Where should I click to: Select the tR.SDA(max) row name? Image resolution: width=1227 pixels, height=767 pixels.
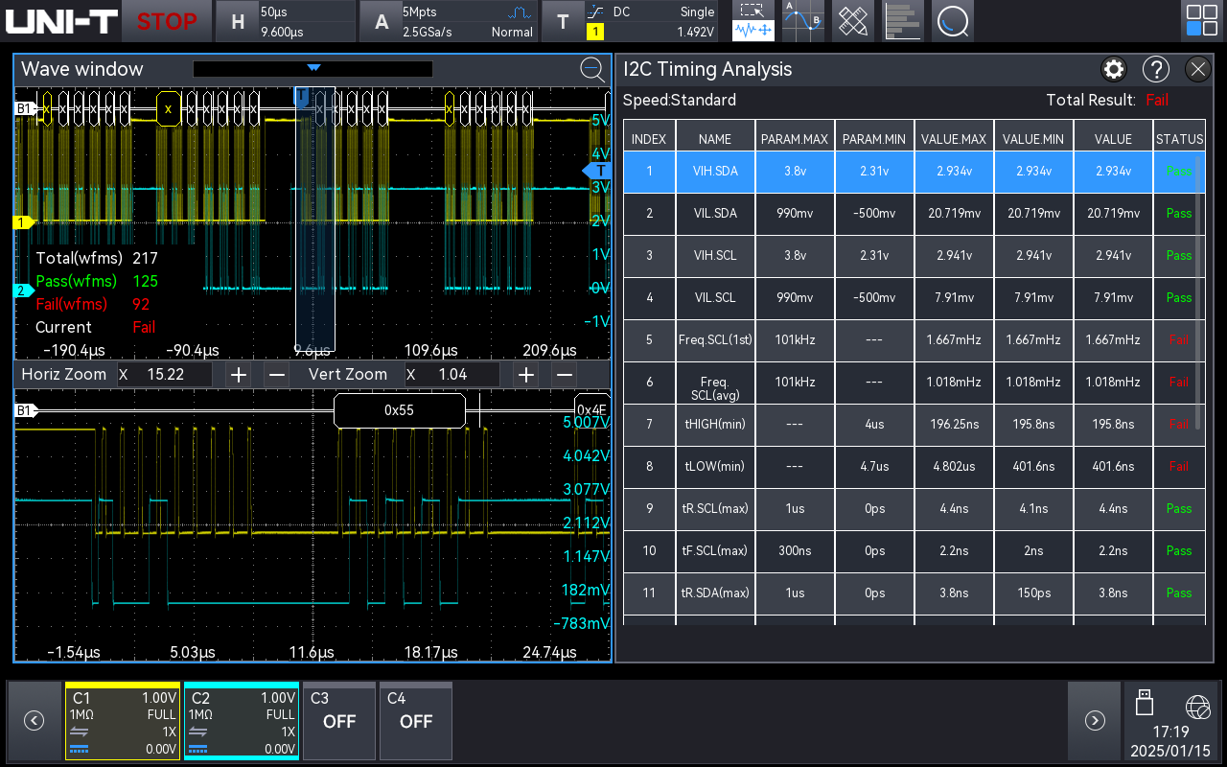[x=715, y=593]
